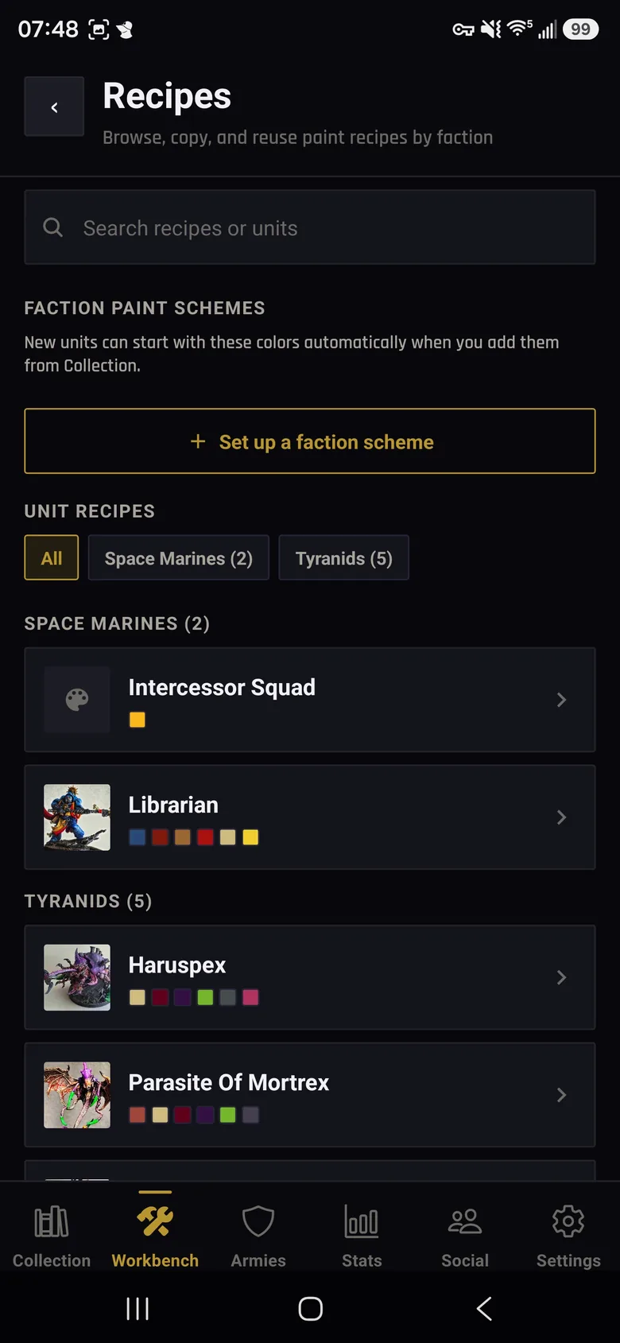Select the All filter chip

[52, 558]
